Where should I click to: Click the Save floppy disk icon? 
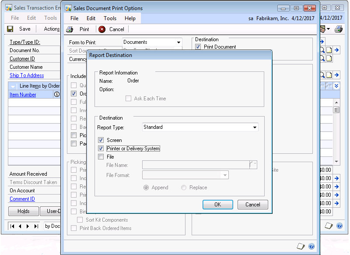[x=10, y=29]
